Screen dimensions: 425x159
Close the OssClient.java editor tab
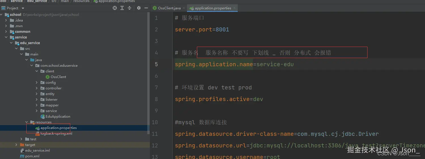[184, 8]
